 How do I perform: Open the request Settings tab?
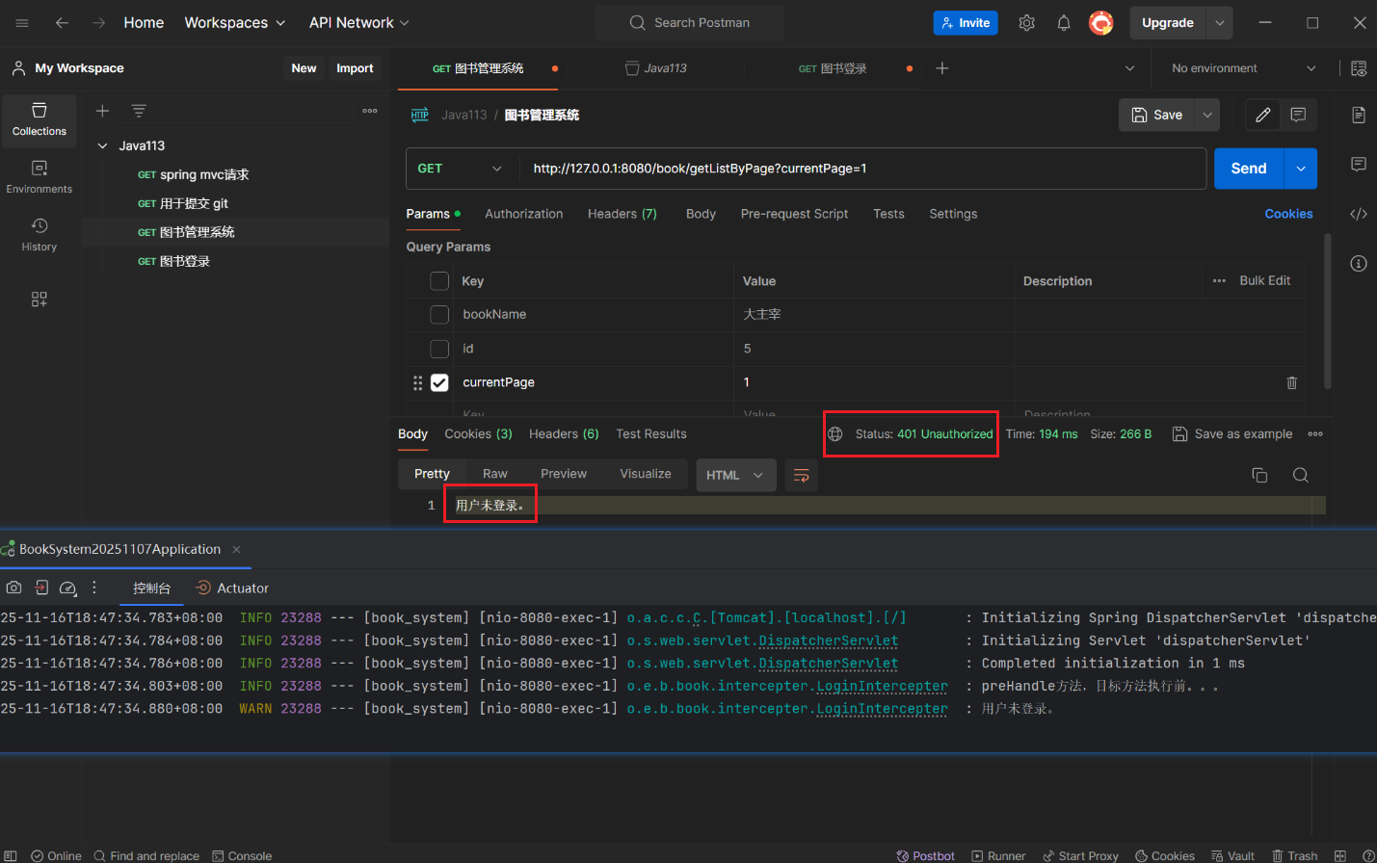click(953, 214)
